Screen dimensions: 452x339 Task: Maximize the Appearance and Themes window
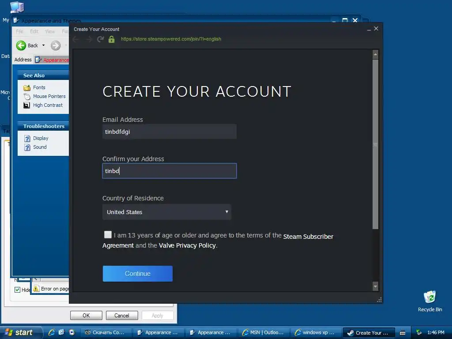[345, 20]
